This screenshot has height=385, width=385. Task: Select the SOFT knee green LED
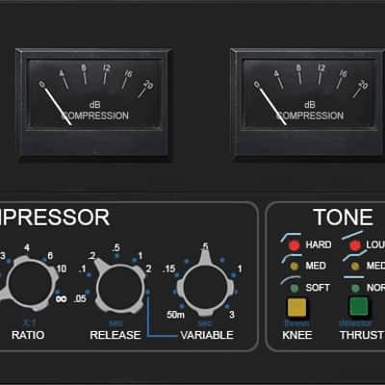(295, 288)
